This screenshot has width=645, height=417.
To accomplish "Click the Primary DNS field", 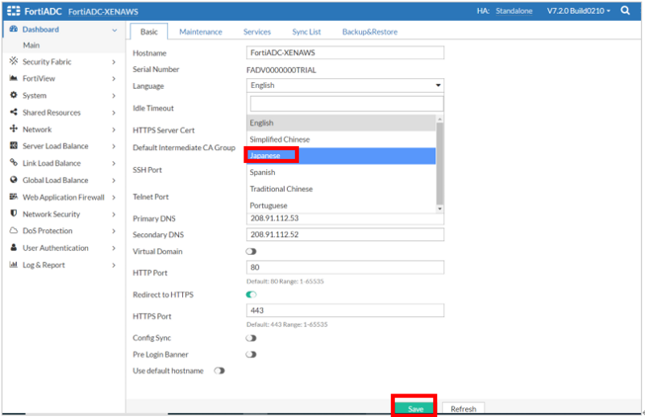I will (x=345, y=219).
